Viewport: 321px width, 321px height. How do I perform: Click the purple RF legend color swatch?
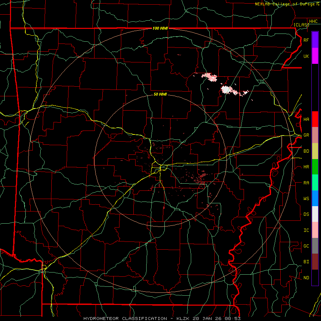pos(315,40)
